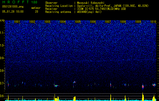
Task: Click the HROFFT 1.0.0 title text
Action: (20, 2)
